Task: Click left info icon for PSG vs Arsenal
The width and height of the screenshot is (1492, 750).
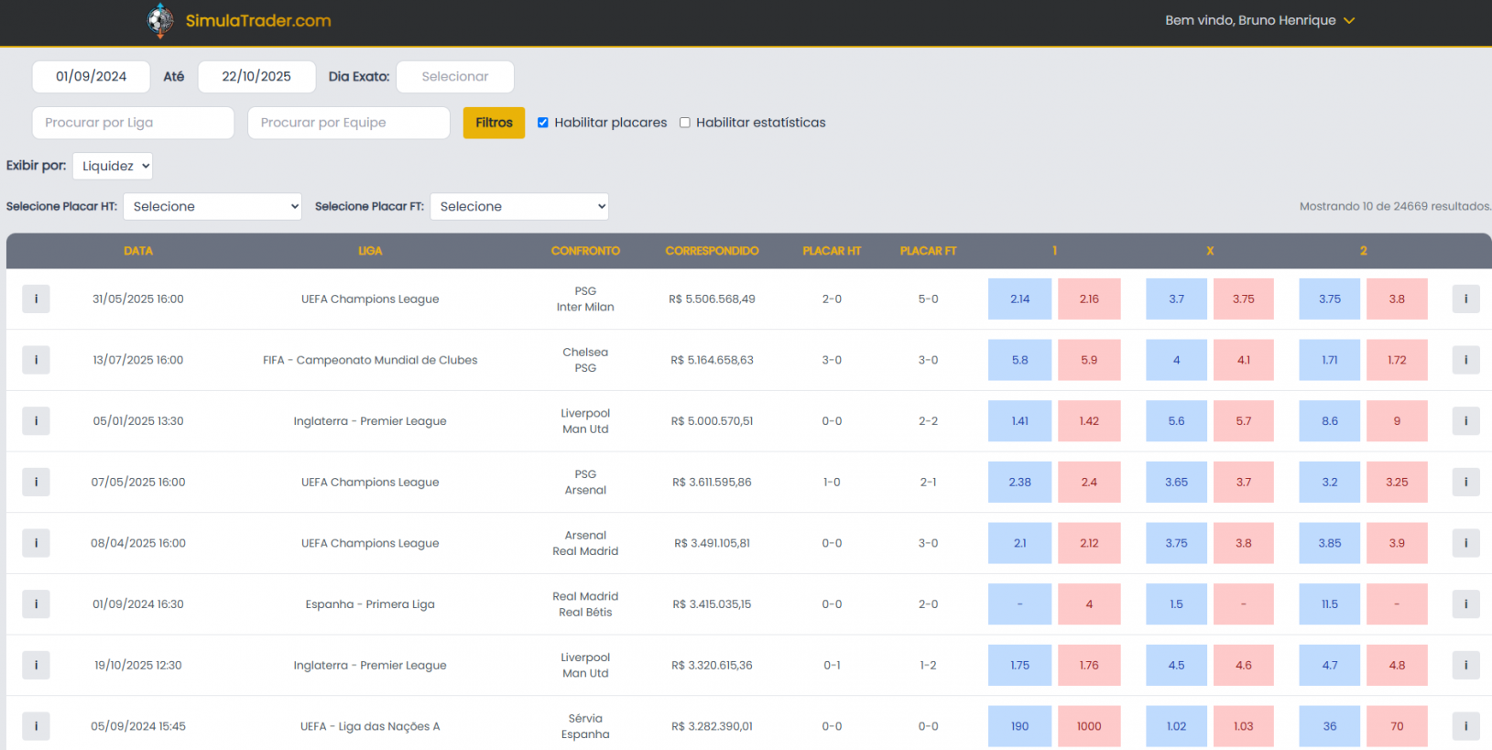Action: click(36, 482)
